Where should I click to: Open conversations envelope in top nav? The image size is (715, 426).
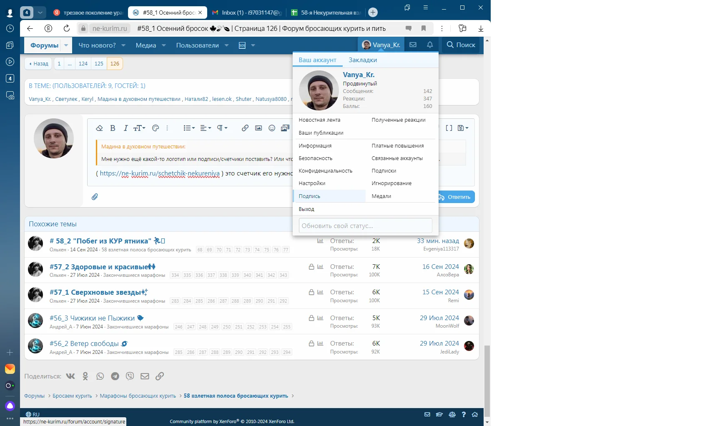[x=413, y=45]
